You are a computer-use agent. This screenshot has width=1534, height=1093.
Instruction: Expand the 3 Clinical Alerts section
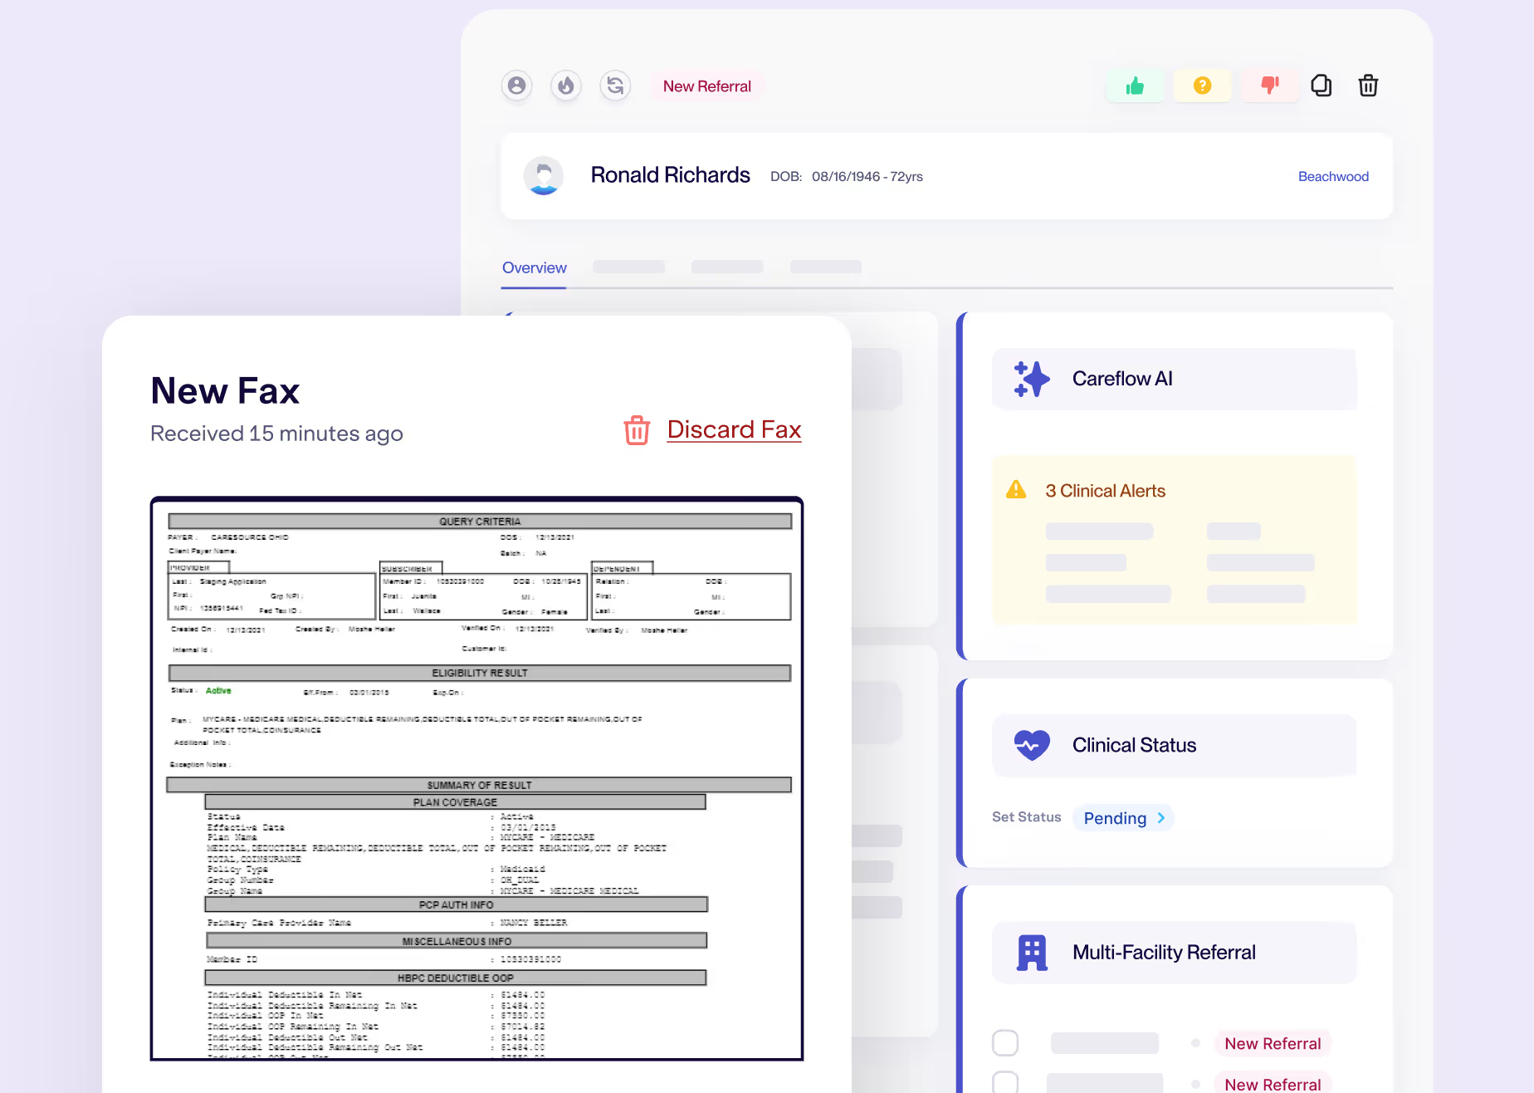click(x=1105, y=491)
